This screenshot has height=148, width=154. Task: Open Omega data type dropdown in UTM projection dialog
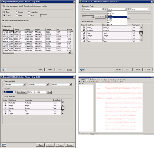pos(63,108)
